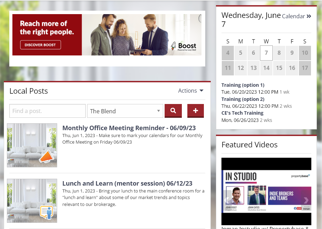
Task: Click the right arrow on the featured video carousel
Action: (x=306, y=200)
